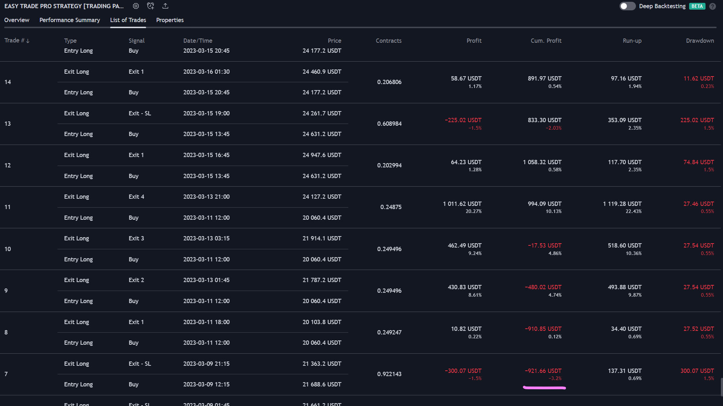This screenshot has height=406, width=723.
Task: Click the Run-up column header
Action: [x=632, y=41]
